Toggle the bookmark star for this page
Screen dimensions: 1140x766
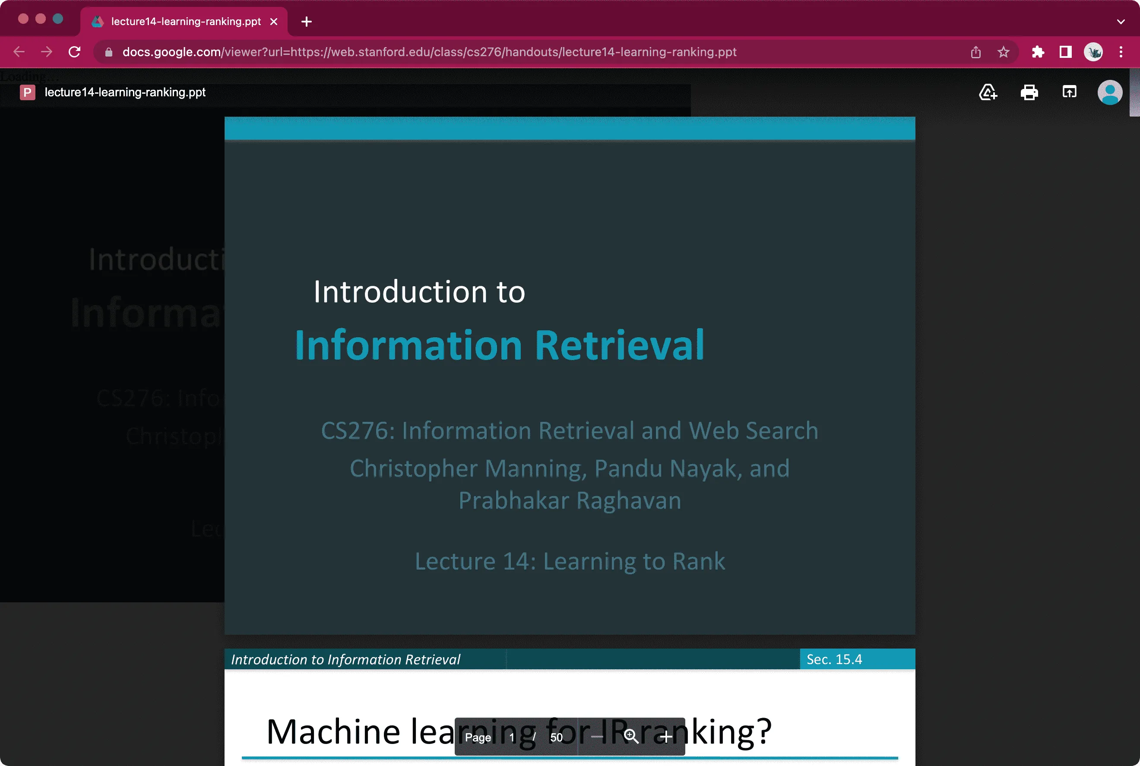(x=1004, y=52)
